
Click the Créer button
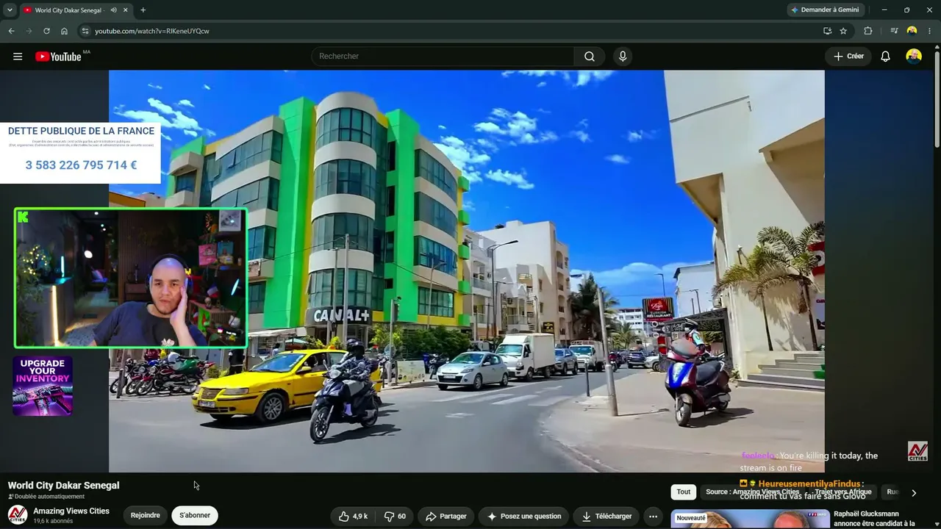pyautogui.click(x=848, y=57)
